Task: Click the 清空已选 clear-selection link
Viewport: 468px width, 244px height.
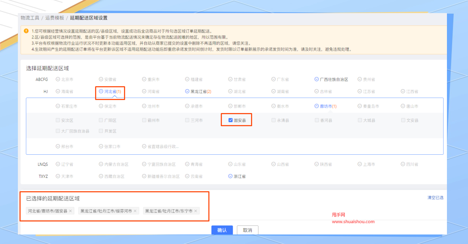Action: 436,197
